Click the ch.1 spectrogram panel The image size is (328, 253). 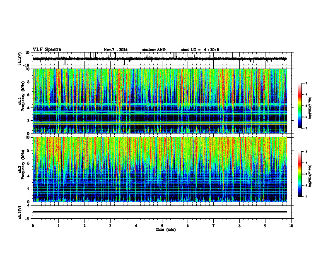click(160, 101)
